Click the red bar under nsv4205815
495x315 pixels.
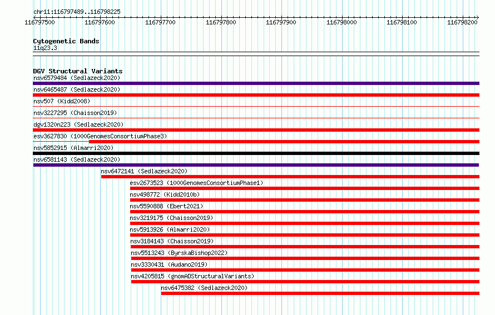click(x=305, y=282)
